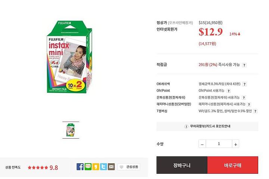Viewport: 269px width, 179px height.
Task: Share via the green LINE chat icon
Action: click(x=88, y=167)
